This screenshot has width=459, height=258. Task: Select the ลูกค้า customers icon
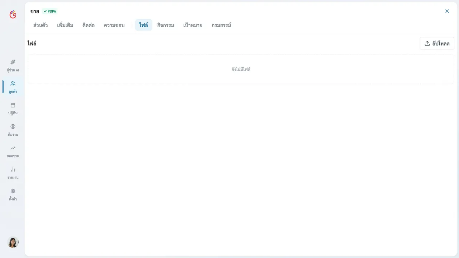pyautogui.click(x=13, y=83)
